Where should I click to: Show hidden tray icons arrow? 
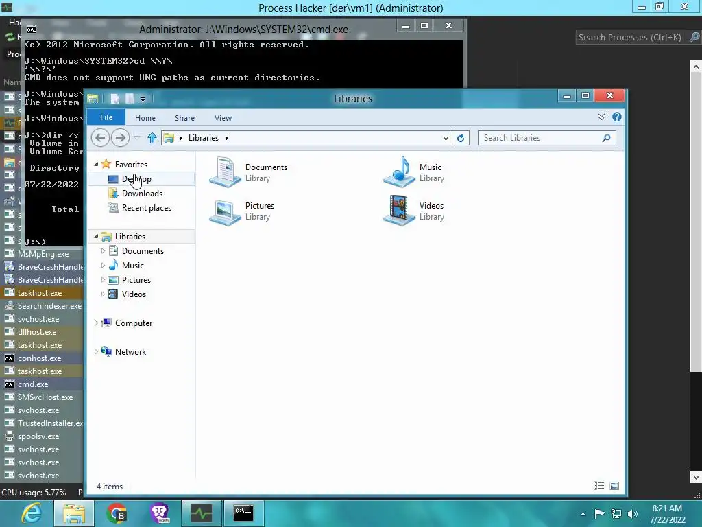point(583,514)
